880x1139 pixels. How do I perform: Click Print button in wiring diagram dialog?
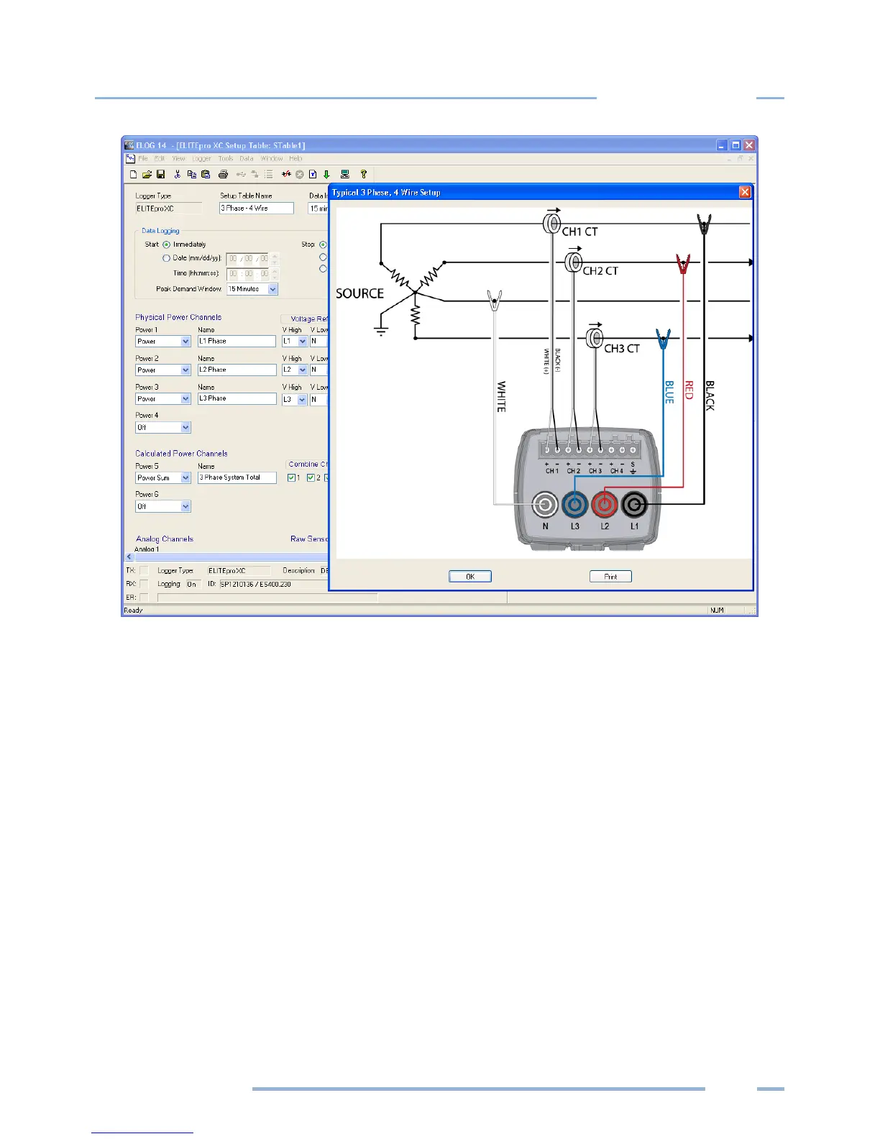[610, 576]
